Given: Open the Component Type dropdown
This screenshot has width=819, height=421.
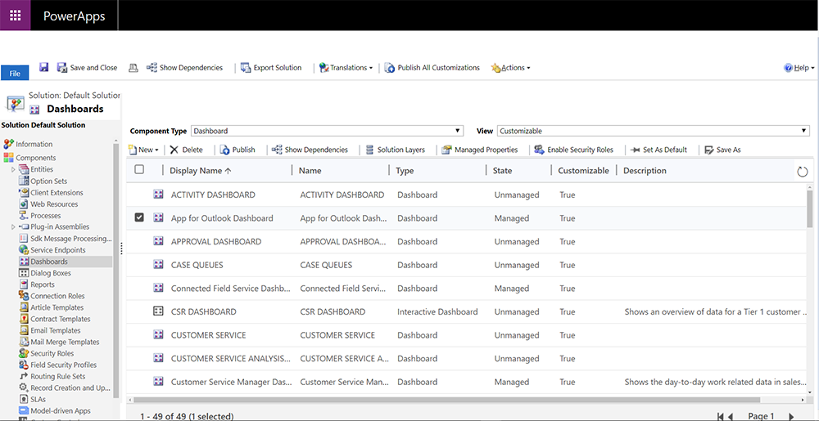Looking at the screenshot, I should 327,131.
